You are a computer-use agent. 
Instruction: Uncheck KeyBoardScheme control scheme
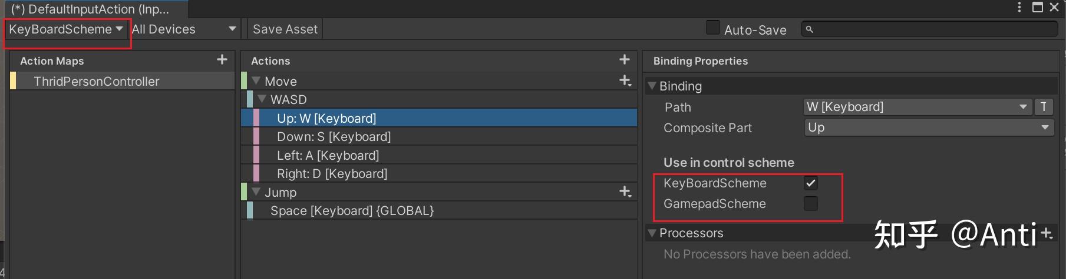tap(811, 183)
